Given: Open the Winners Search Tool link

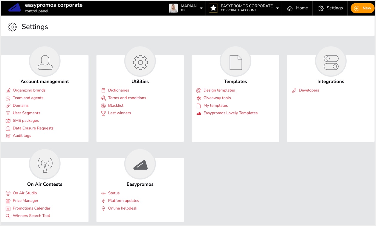Looking at the screenshot, I should click(x=31, y=216).
